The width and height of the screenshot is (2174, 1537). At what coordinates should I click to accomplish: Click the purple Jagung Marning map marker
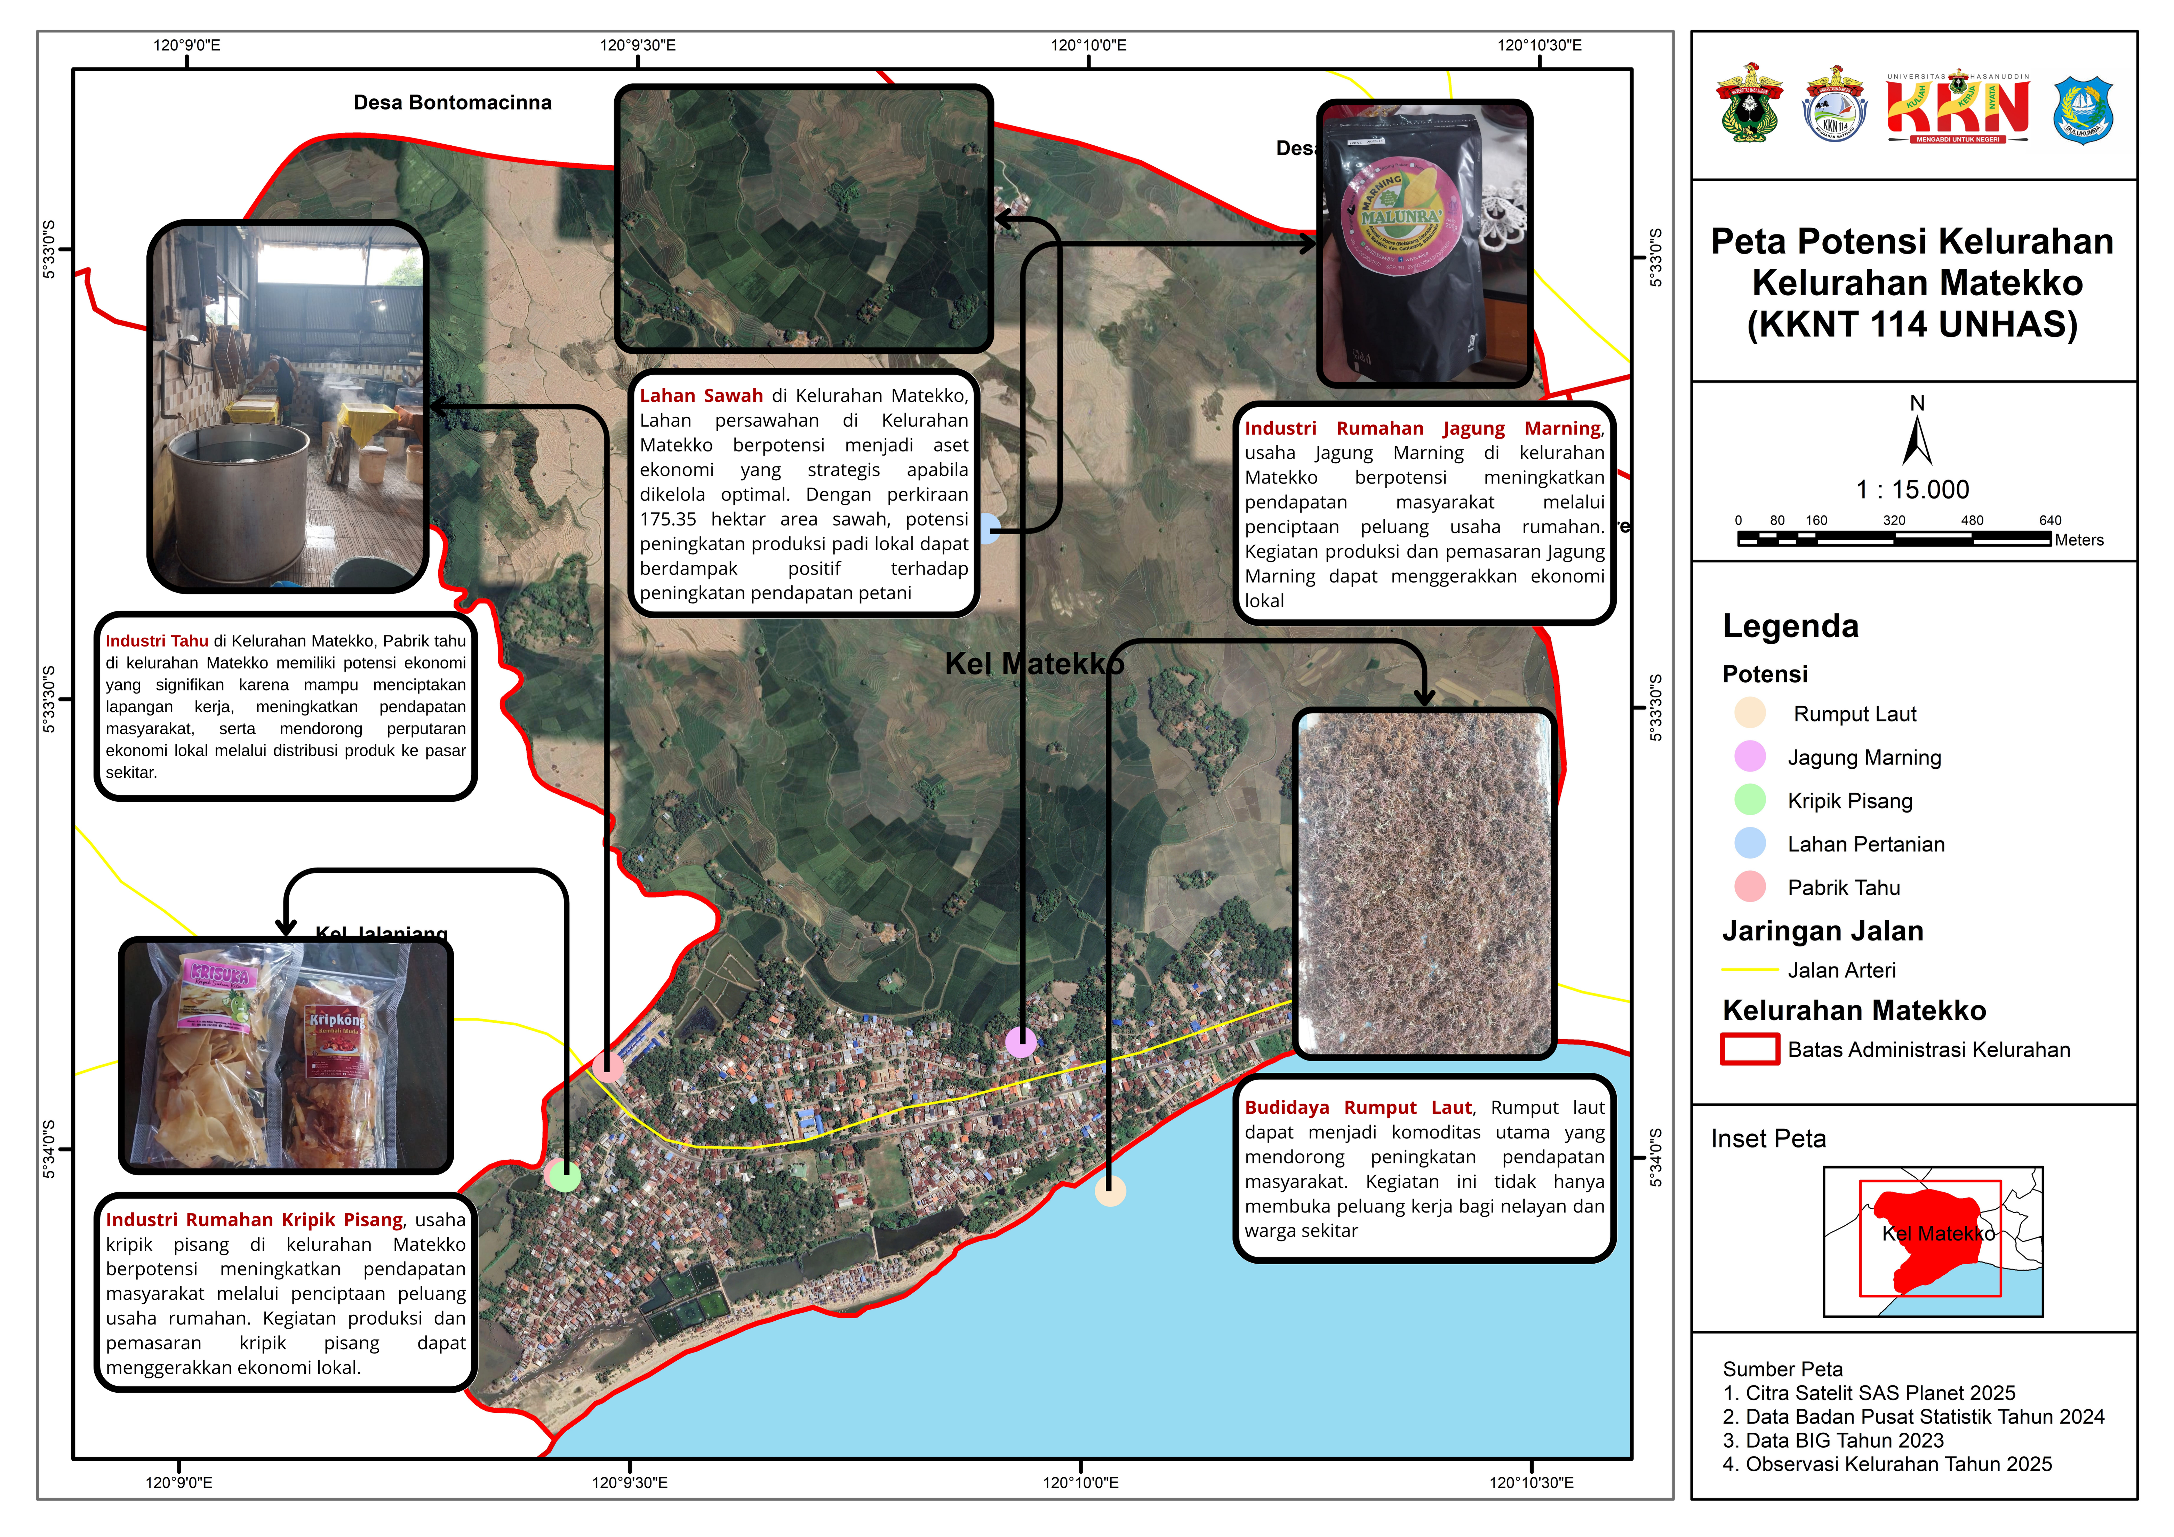tap(1020, 1042)
